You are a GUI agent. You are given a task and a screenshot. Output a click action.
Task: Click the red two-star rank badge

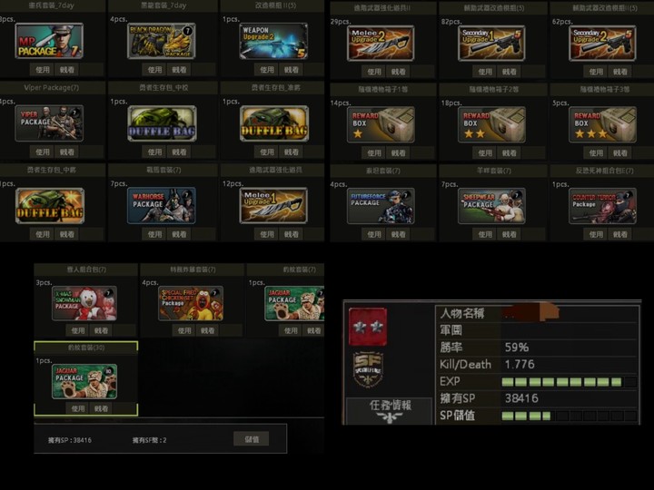click(368, 327)
